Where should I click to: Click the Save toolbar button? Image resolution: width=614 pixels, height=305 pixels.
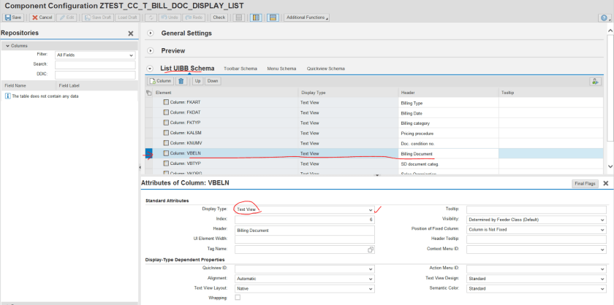12,17
